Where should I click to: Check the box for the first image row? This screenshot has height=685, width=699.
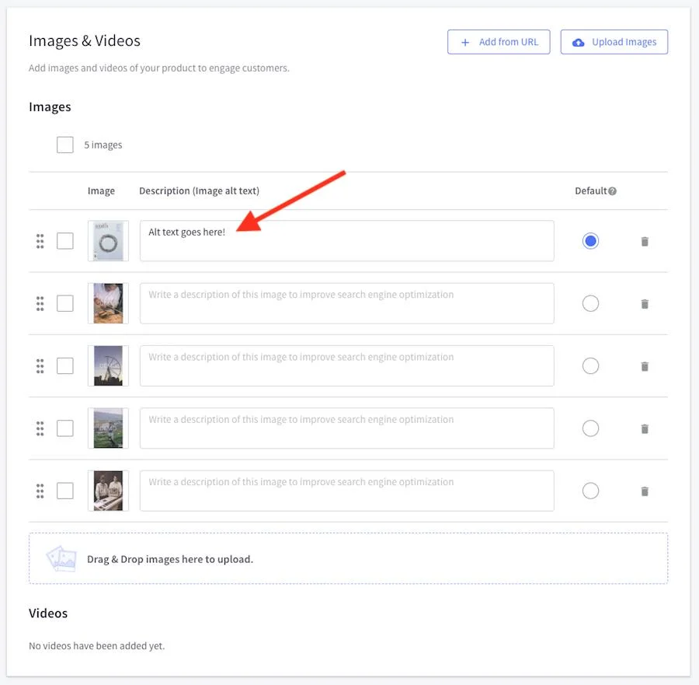(x=65, y=241)
